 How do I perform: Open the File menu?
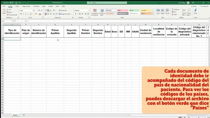pos(4,6)
